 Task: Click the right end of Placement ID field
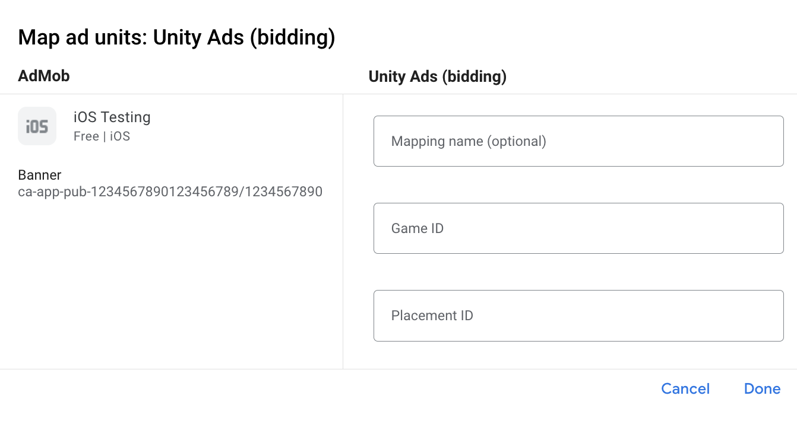[x=766, y=315]
